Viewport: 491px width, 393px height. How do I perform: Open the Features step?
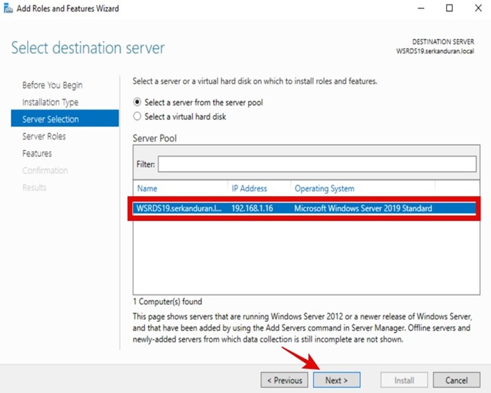click(37, 153)
